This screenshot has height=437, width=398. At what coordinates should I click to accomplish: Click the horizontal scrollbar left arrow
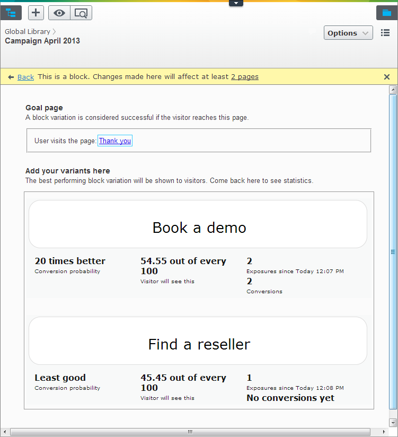[5, 432]
